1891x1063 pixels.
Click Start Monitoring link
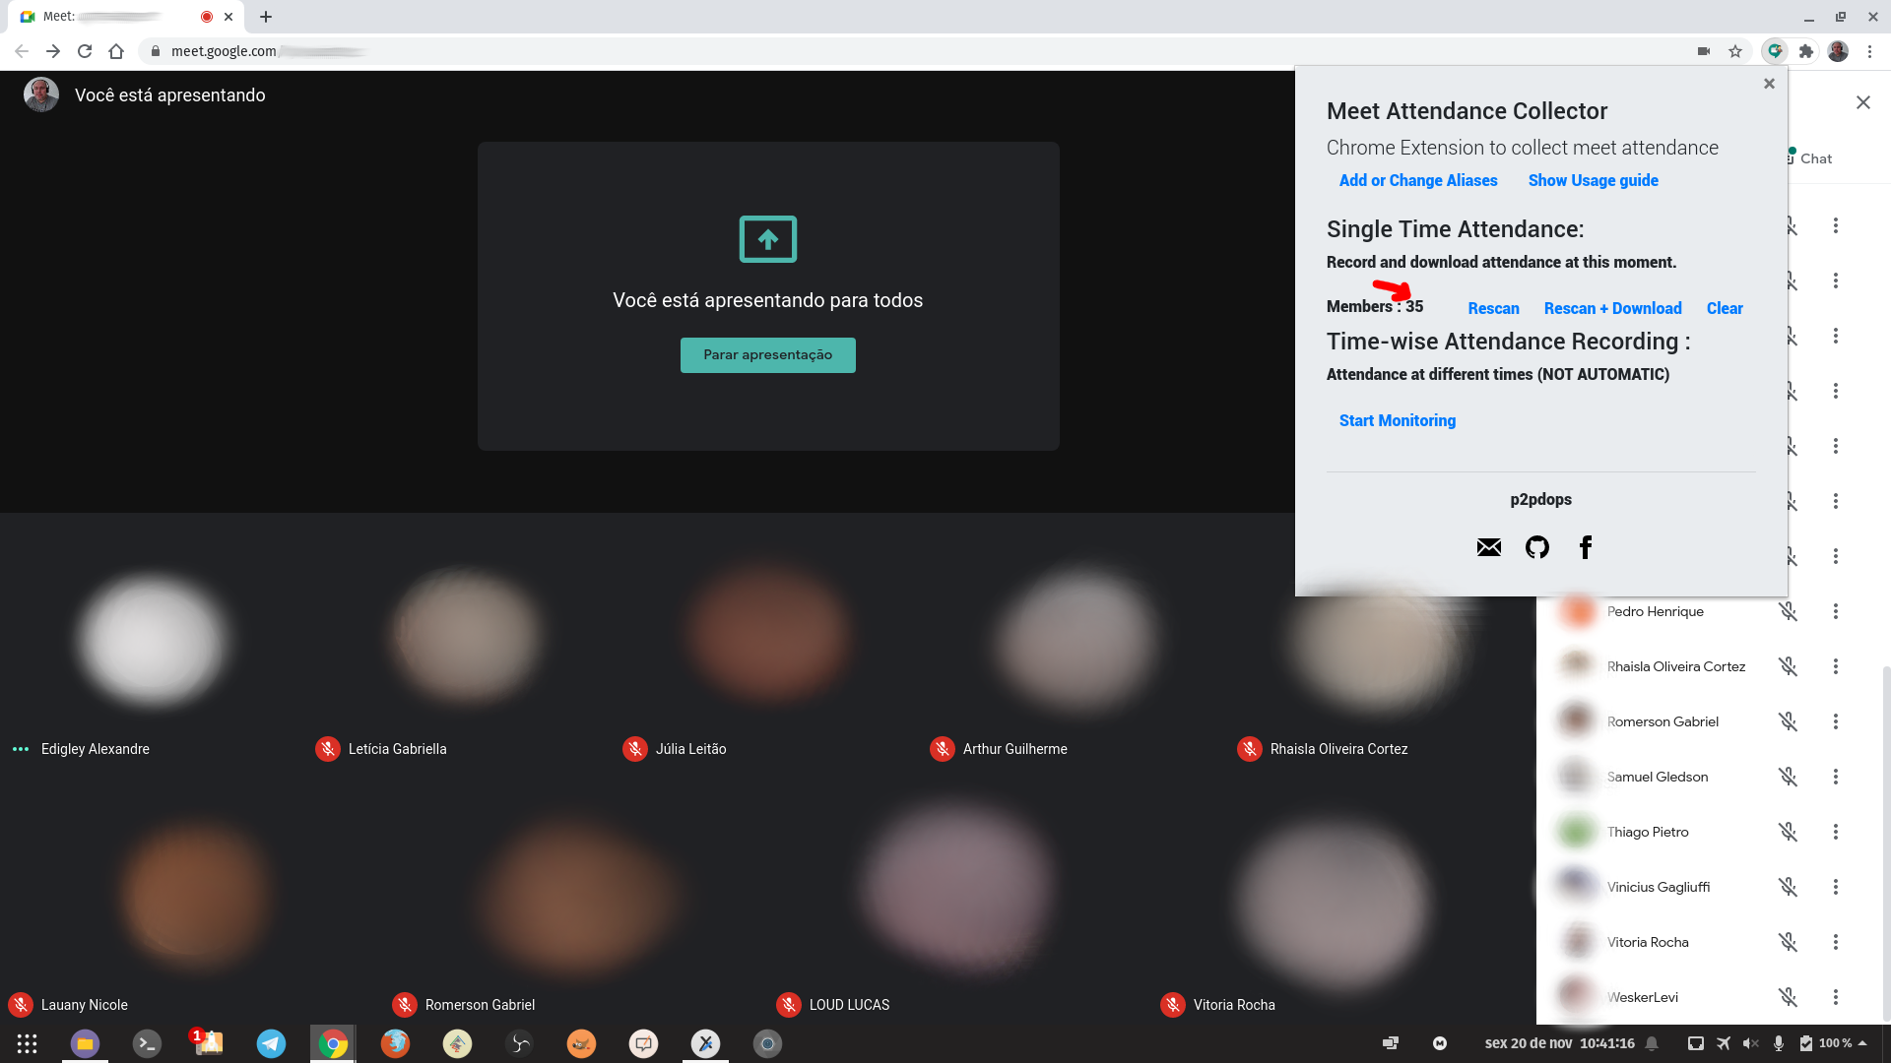pos(1397,420)
